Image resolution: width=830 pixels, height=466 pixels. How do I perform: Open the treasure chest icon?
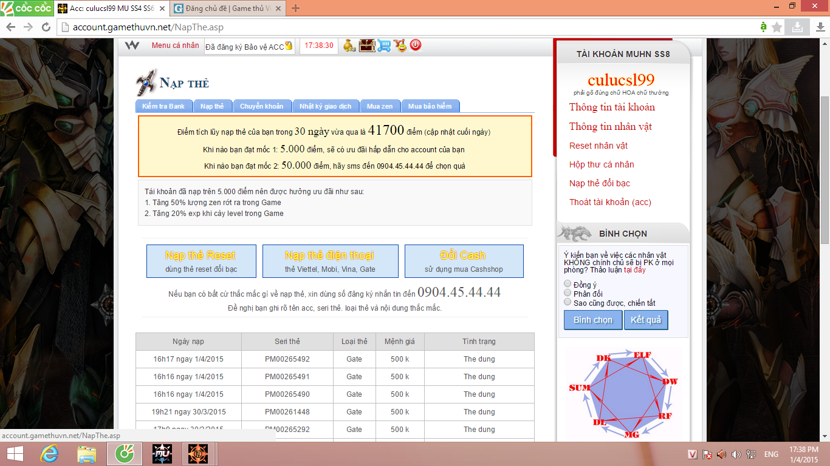[367, 46]
